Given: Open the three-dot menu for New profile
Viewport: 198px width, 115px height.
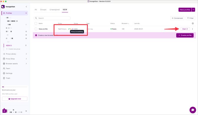Looking at the screenshot, I should [x=192, y=29].
